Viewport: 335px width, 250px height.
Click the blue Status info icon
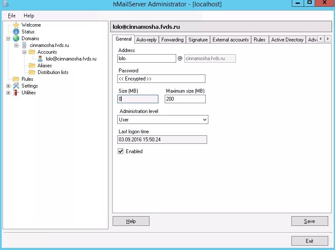(x=16, y=32)
